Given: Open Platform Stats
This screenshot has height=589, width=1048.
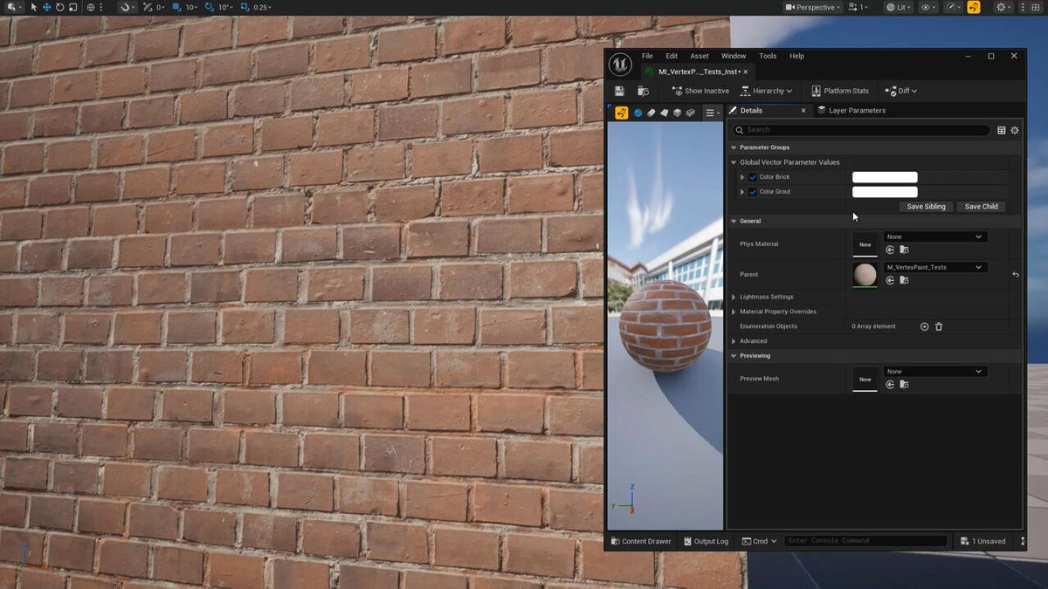Looking at the screenshot, I should click(x=840, y=91).
